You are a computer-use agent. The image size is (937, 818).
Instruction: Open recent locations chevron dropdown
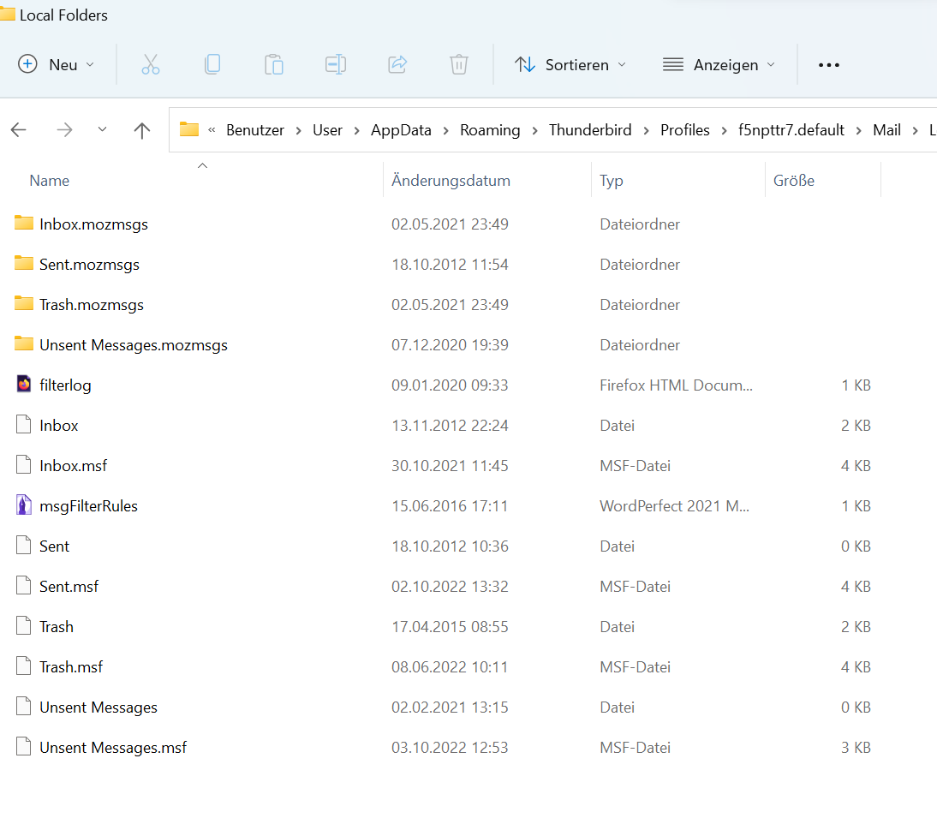[x=102, y=130]
